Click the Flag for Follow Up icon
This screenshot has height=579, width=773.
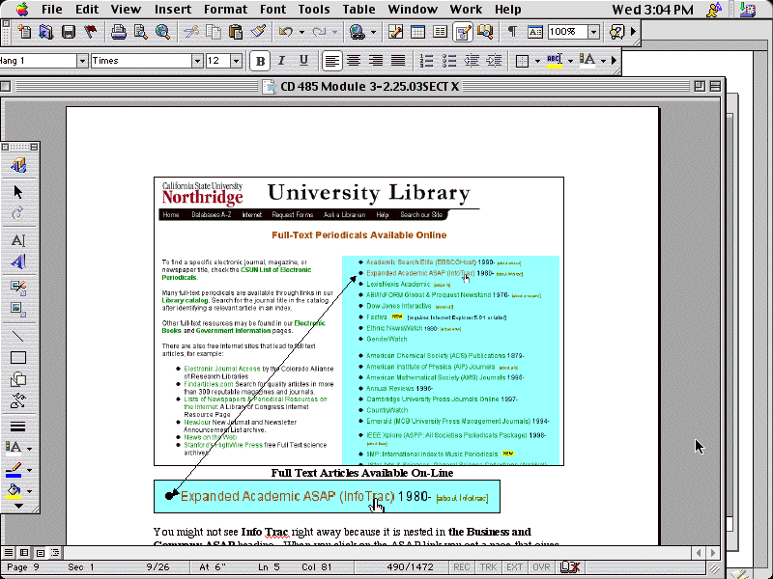[90, 33]
